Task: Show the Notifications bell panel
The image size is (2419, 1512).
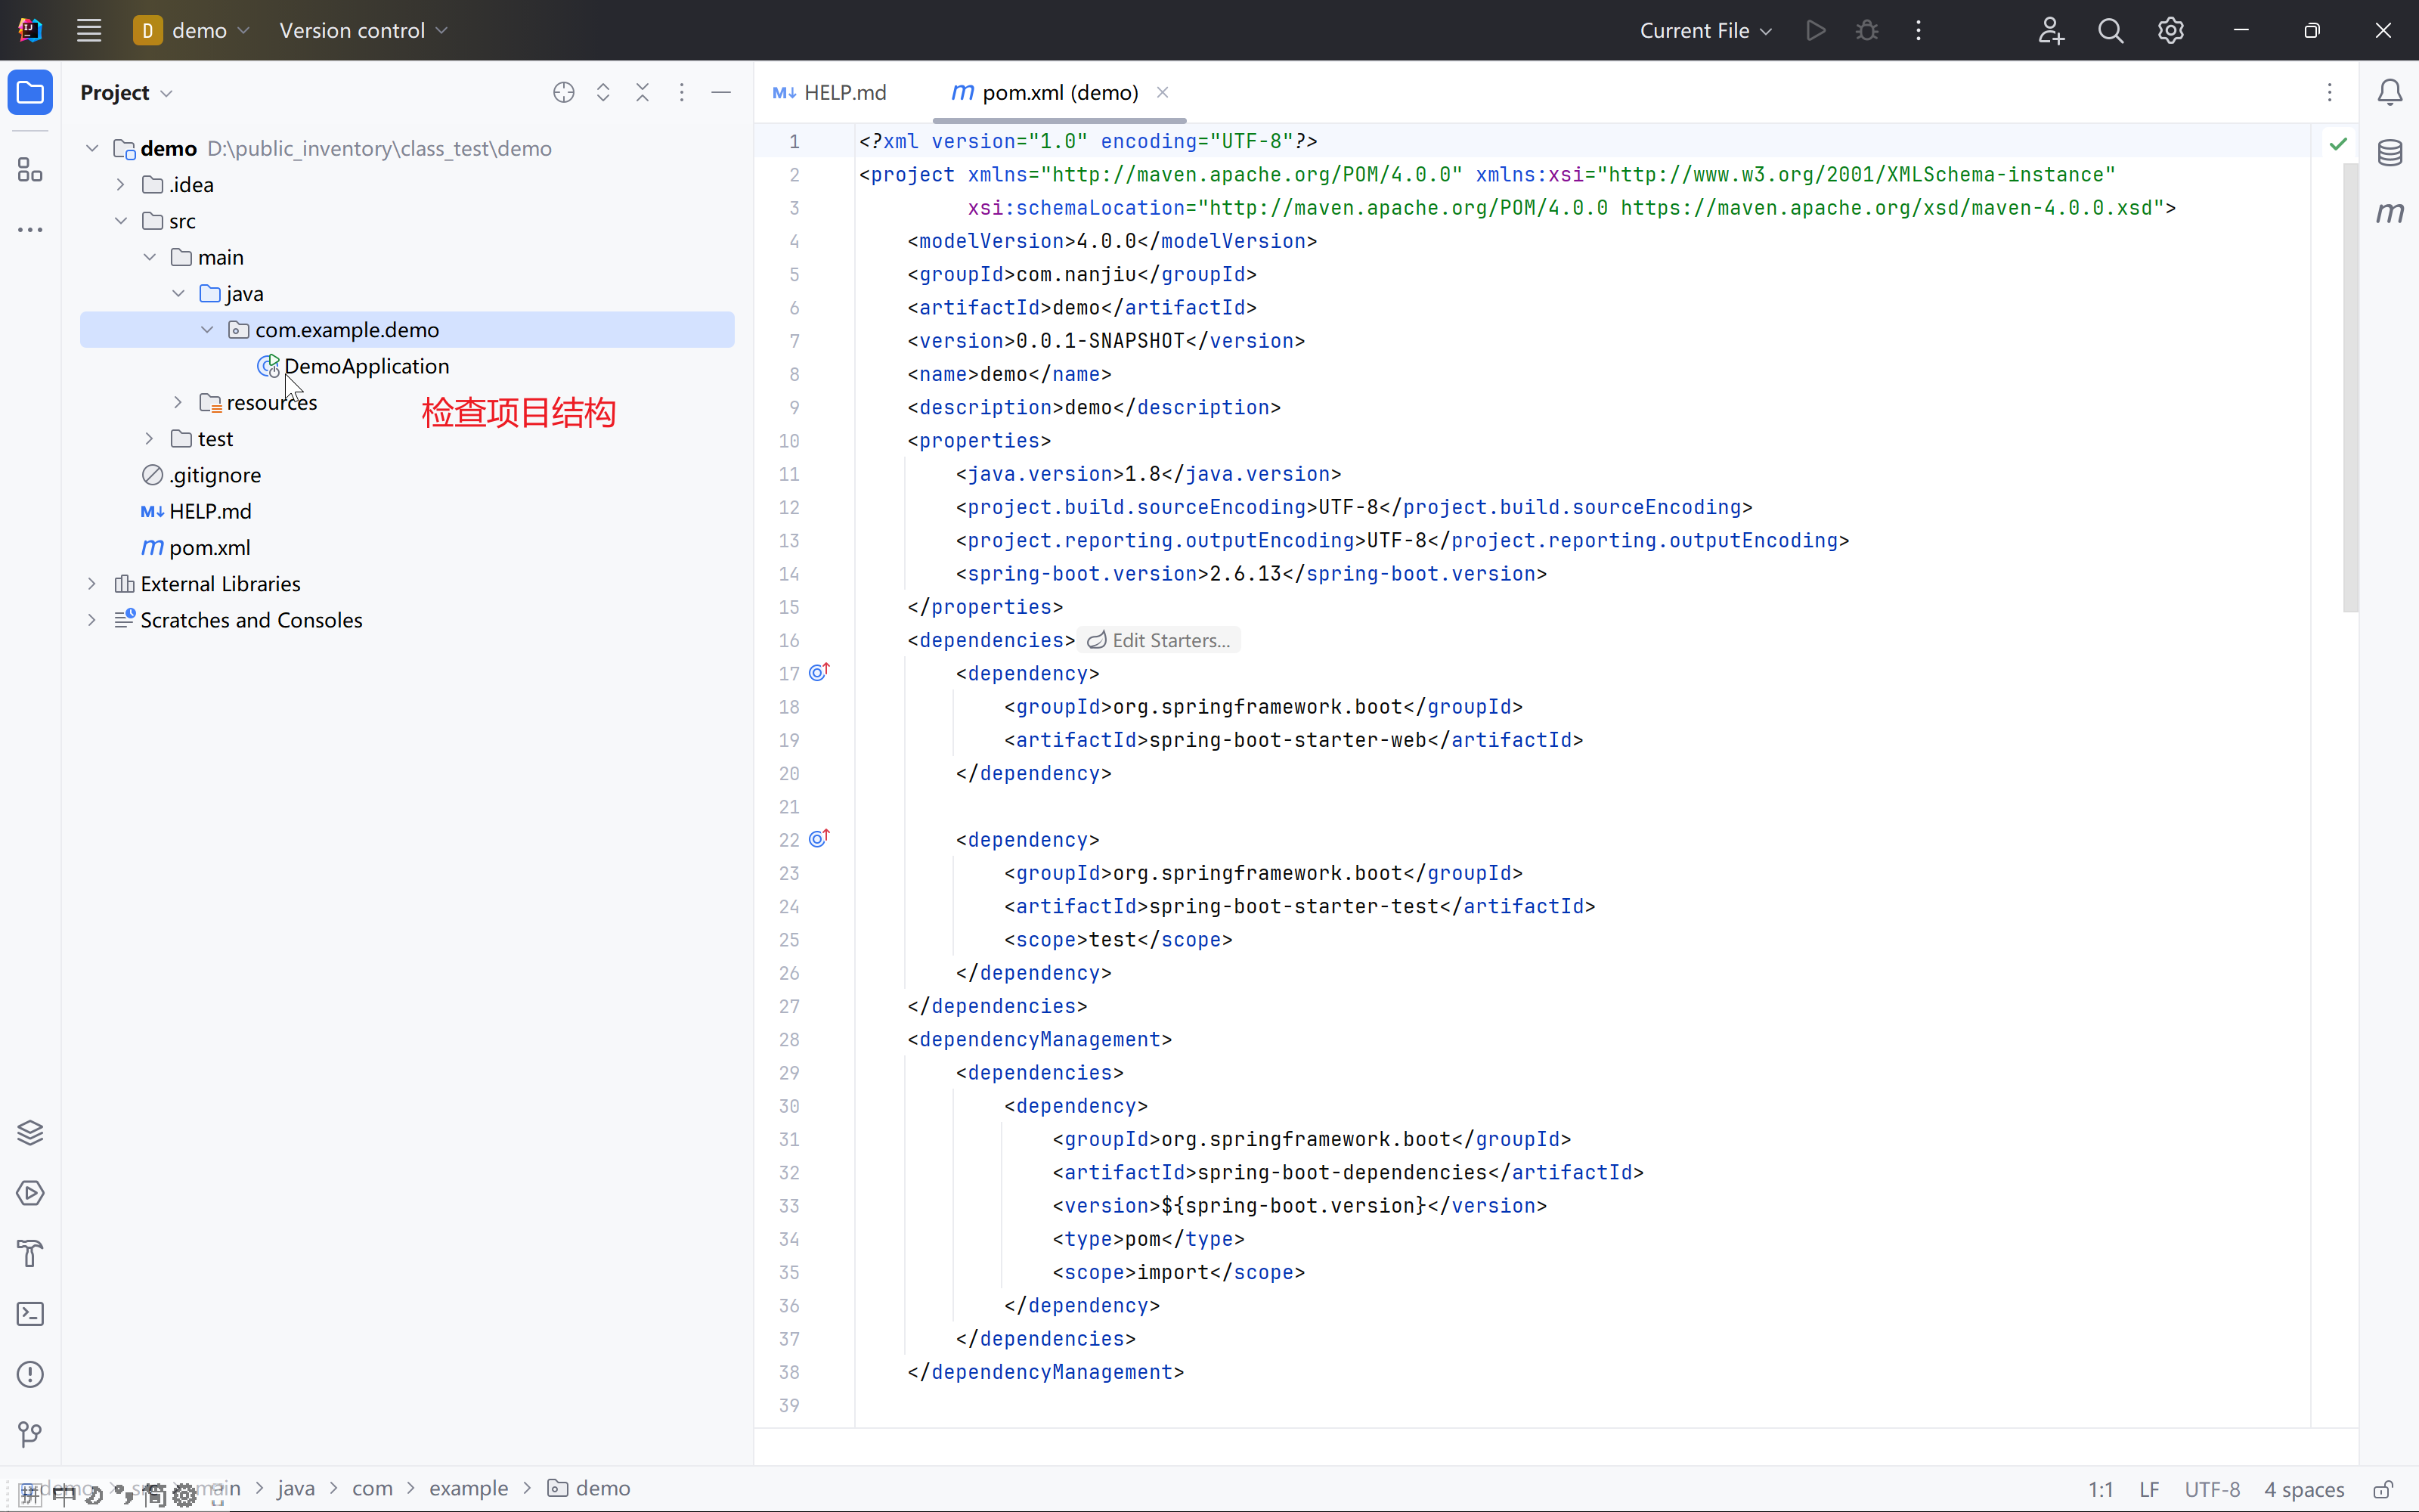Action: [2389, 93]
